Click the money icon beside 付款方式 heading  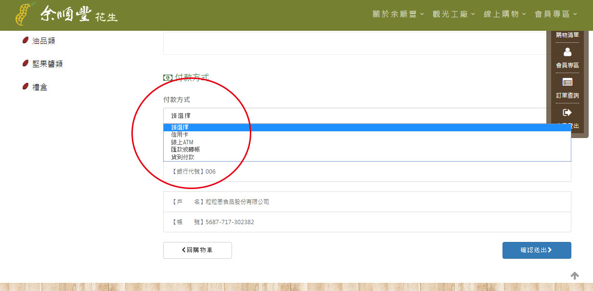pyautogui.click(x=168, y=78)
